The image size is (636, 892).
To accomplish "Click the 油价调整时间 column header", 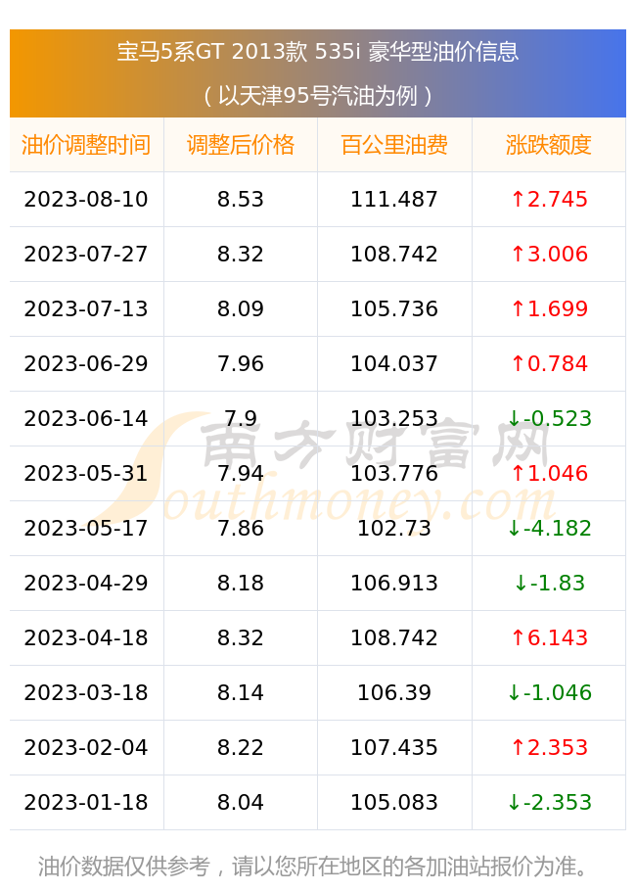I will coord(86,145).
